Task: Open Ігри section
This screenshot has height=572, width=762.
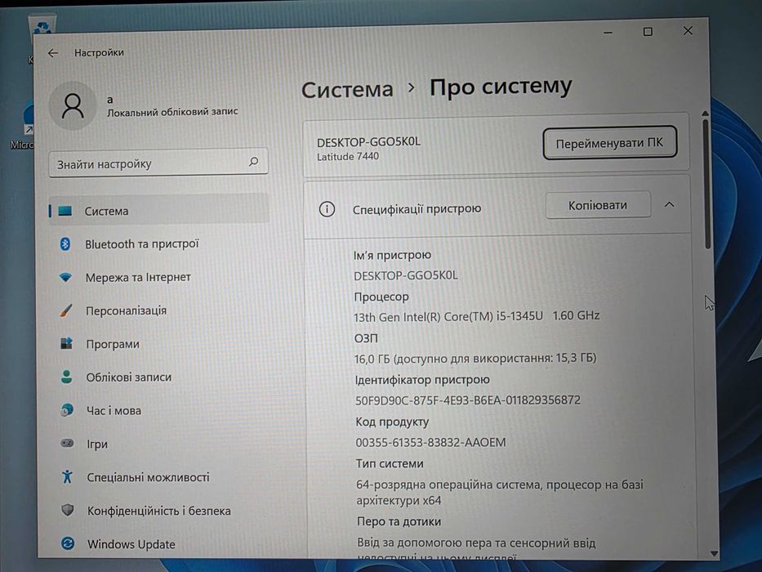Action: click(x=159, y=444)
